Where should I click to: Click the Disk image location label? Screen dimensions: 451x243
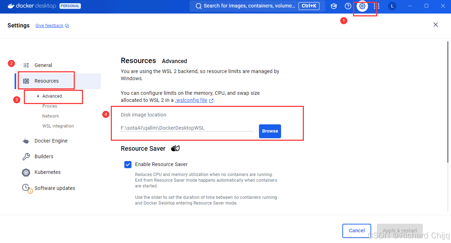[x=144, y=115]
